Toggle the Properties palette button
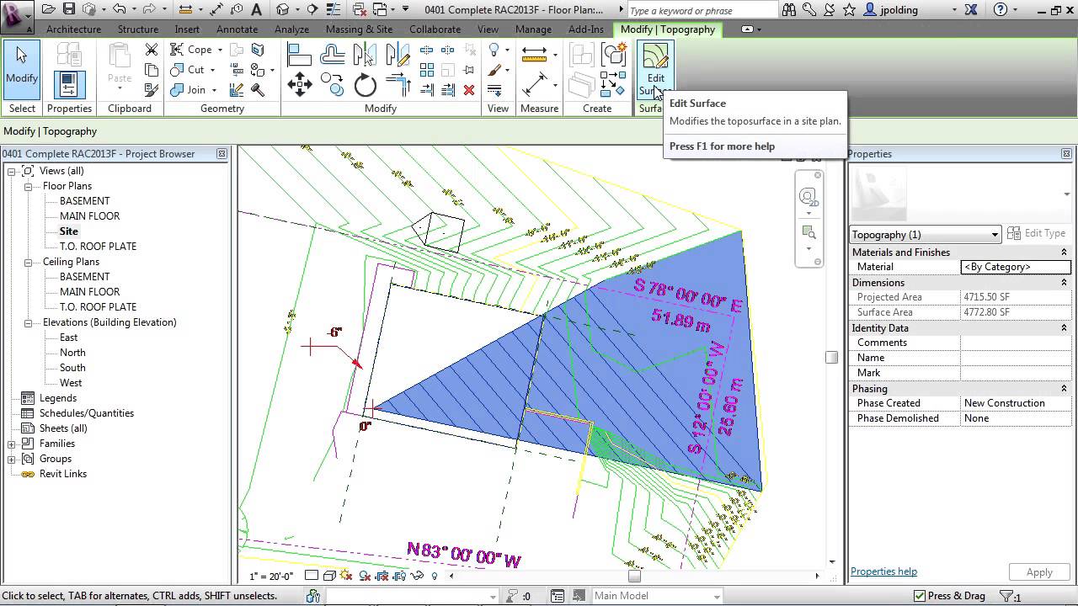The width and height of the screenshot is (1078, 606). point(69,84)
